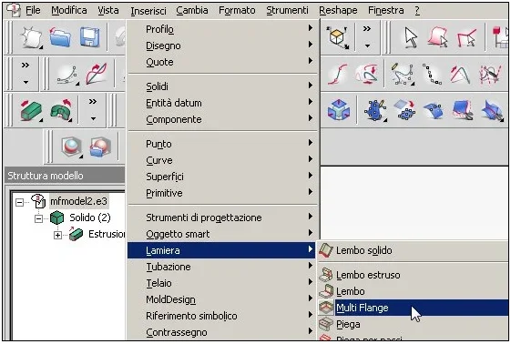The image size is (511, 344).
Task: Select Primitive menu entry
Action: (221, 193)
